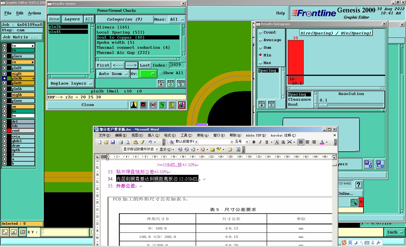Select the Min radio option
Image resolution: width=406 pixels, height=247 pixels.
pos(261,55)
